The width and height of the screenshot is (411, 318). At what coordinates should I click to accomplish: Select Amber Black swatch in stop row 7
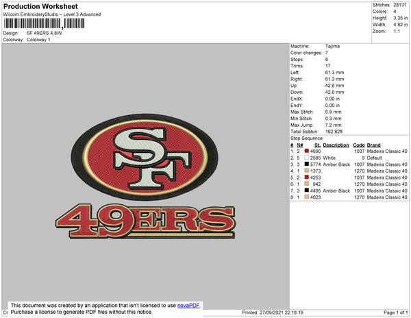[306, 190]
